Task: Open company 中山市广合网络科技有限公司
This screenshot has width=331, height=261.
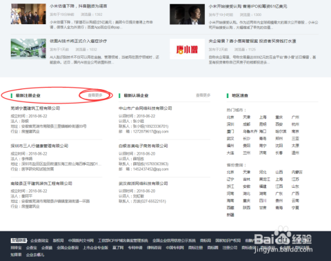Action: 146,108
